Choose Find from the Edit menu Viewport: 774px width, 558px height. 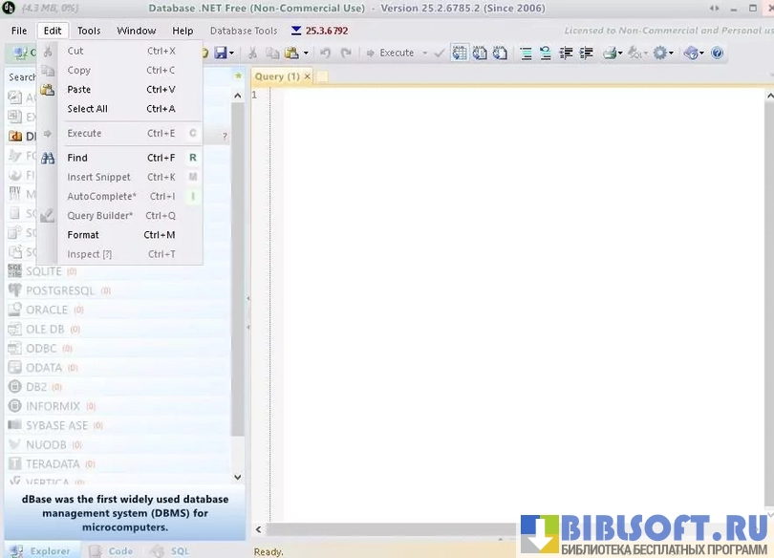[x=77, y=158]
